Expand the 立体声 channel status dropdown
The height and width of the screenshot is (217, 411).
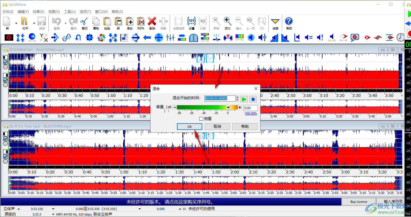19,209
